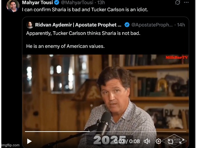This screenshot has height=148, width=197.
Task: Open the three-dot more options menu
Action: point(186,2)
